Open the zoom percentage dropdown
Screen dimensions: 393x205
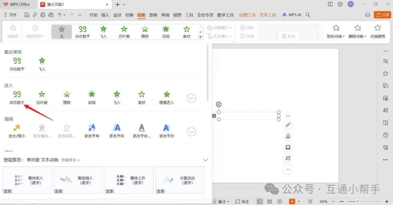333,201
